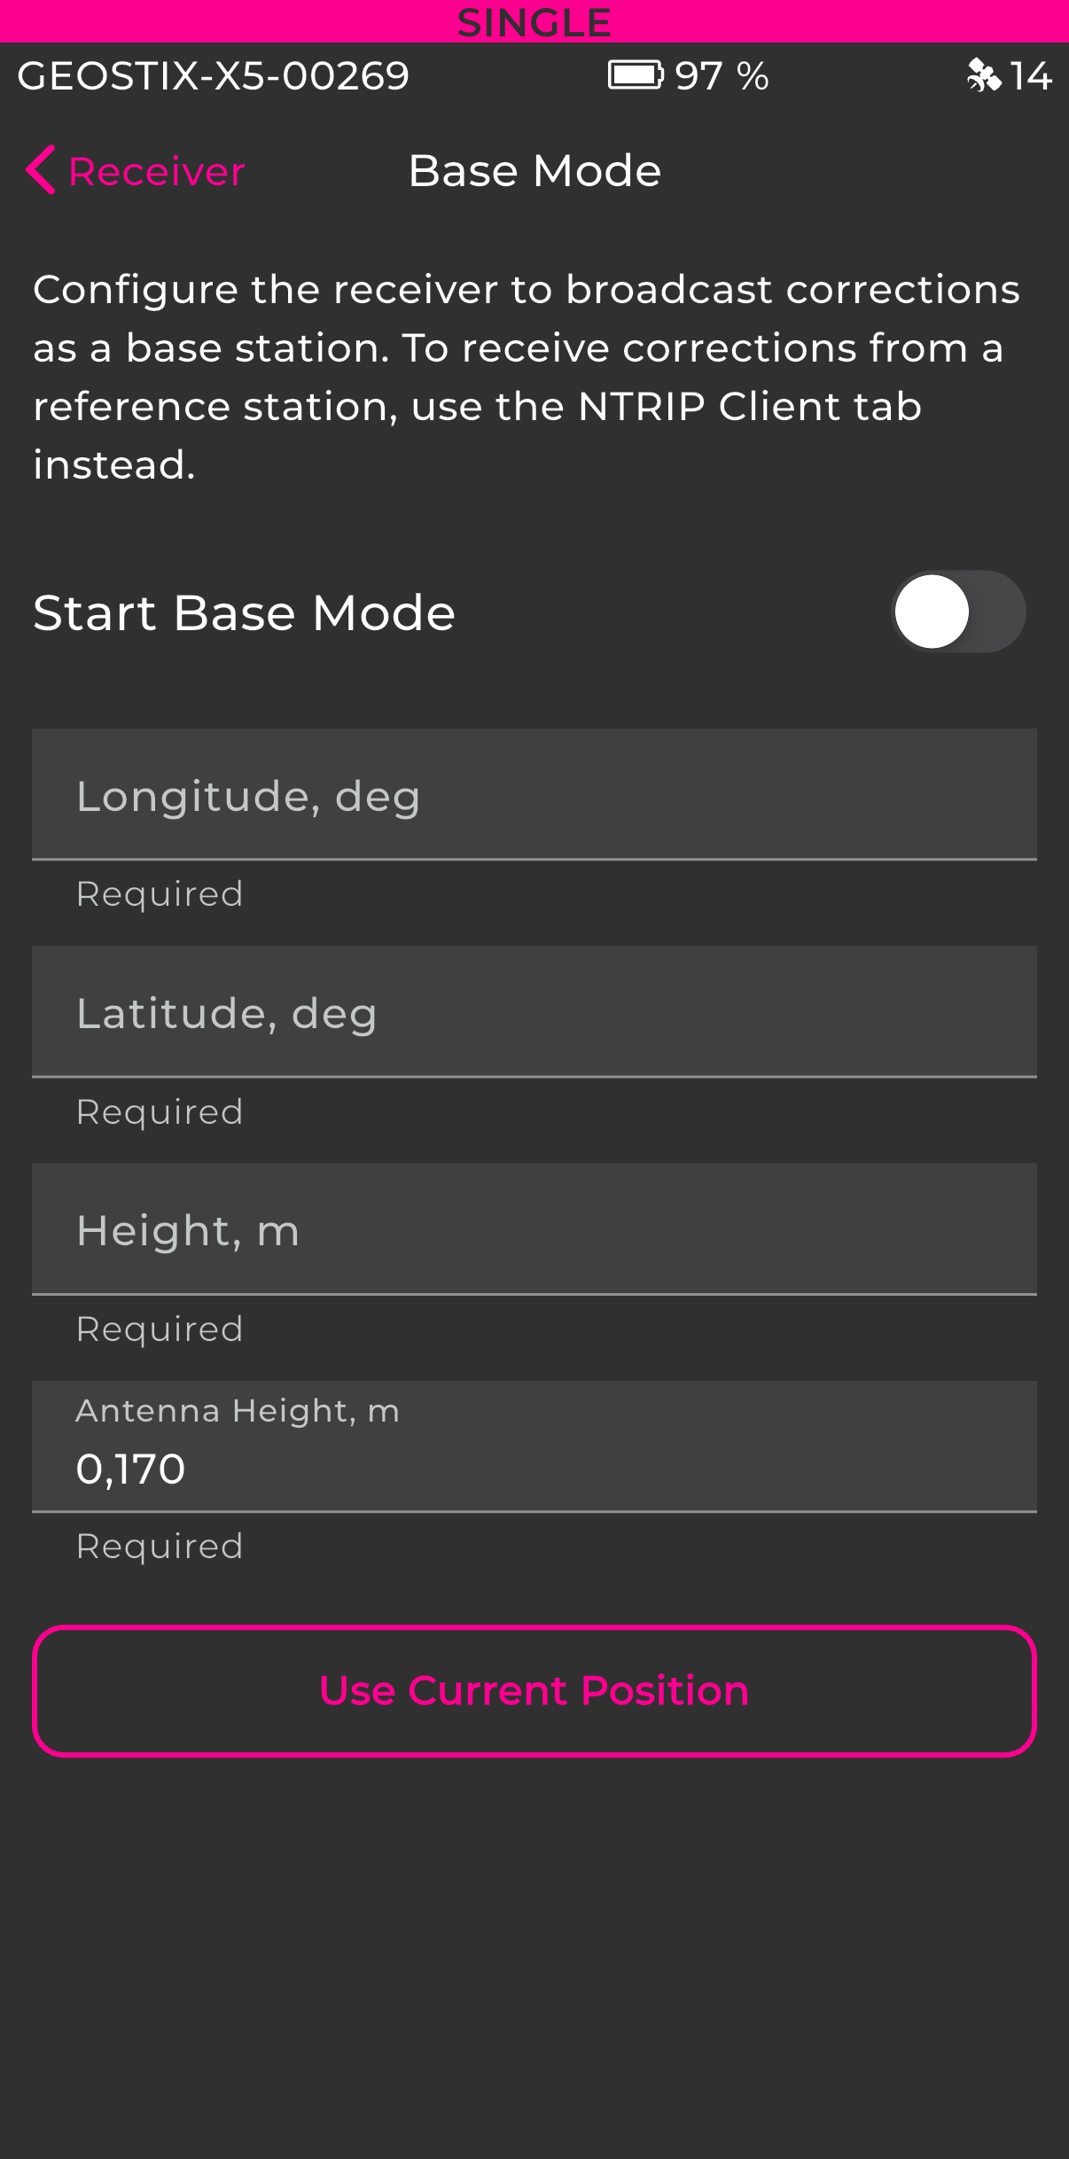Screen dimensions: 1069x2159
Task: Tap the Required hint under Longitude
Action: pos(160,893)
